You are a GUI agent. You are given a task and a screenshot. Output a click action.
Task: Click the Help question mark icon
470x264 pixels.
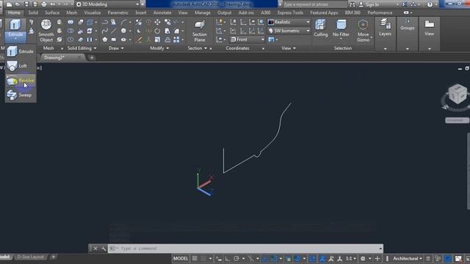click(x=430, y=4)
